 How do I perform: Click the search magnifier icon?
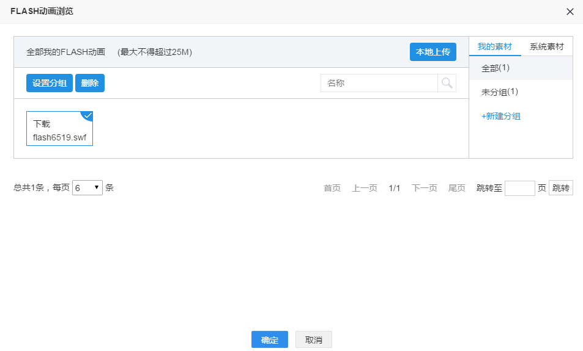coord(447,83)
